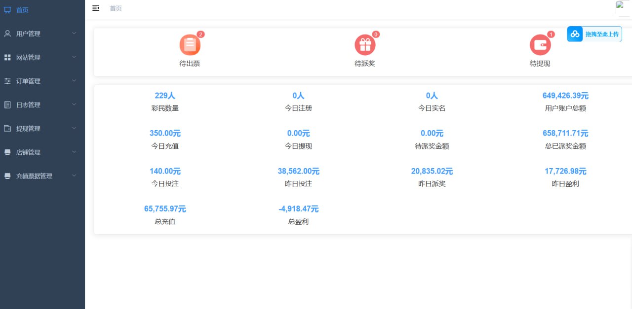
Task: Click the 待派奖 gift icon
Action: 365,45
